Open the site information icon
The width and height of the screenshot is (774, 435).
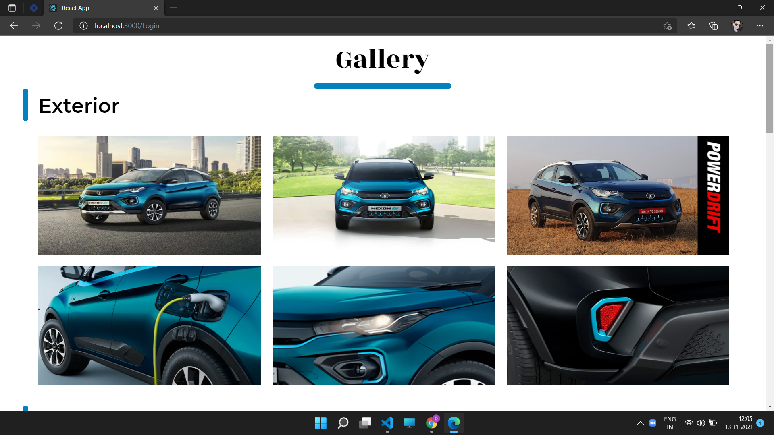click(83, 26)
